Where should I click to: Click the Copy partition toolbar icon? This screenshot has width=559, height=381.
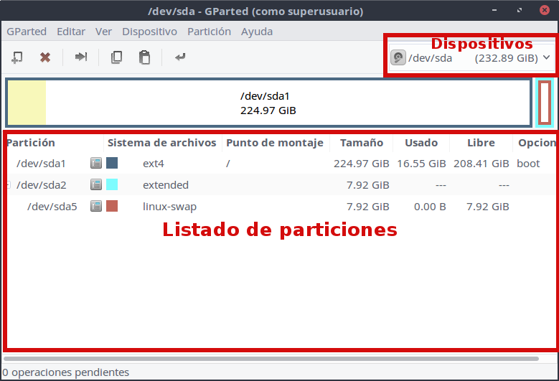pyautogui.click(x=116, y=57)
